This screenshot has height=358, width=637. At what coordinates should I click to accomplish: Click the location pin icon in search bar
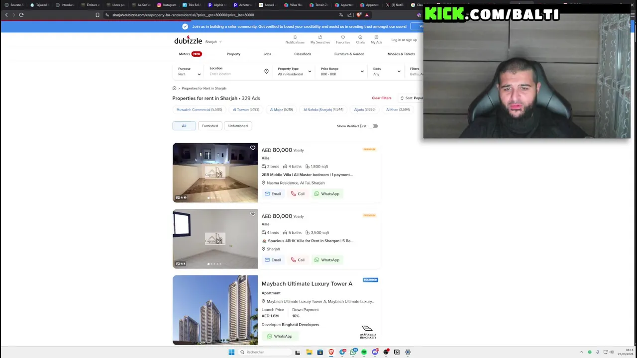tap(266, 72)
